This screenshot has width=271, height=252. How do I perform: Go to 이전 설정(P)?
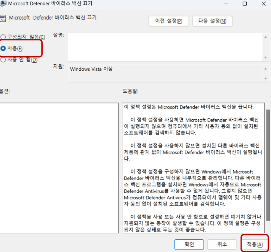click(x=169, y=21)
